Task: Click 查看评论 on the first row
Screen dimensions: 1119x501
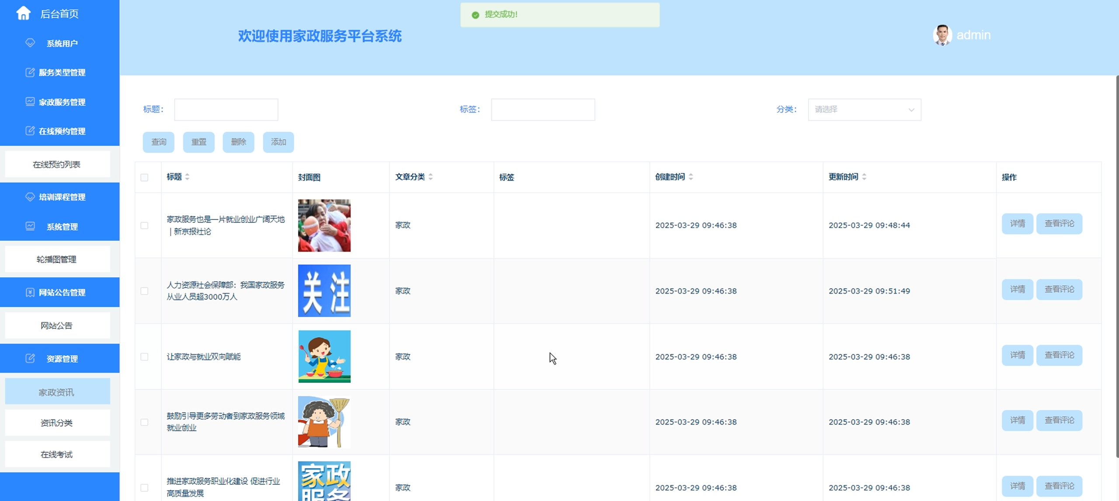Action: [x=1060, y=223]
